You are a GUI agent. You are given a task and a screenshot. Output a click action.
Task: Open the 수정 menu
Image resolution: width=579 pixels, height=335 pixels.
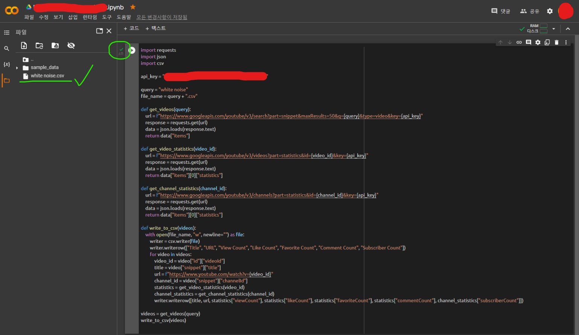point(44,17)
